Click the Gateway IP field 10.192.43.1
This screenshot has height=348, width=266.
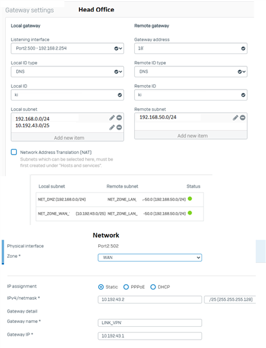150,336
